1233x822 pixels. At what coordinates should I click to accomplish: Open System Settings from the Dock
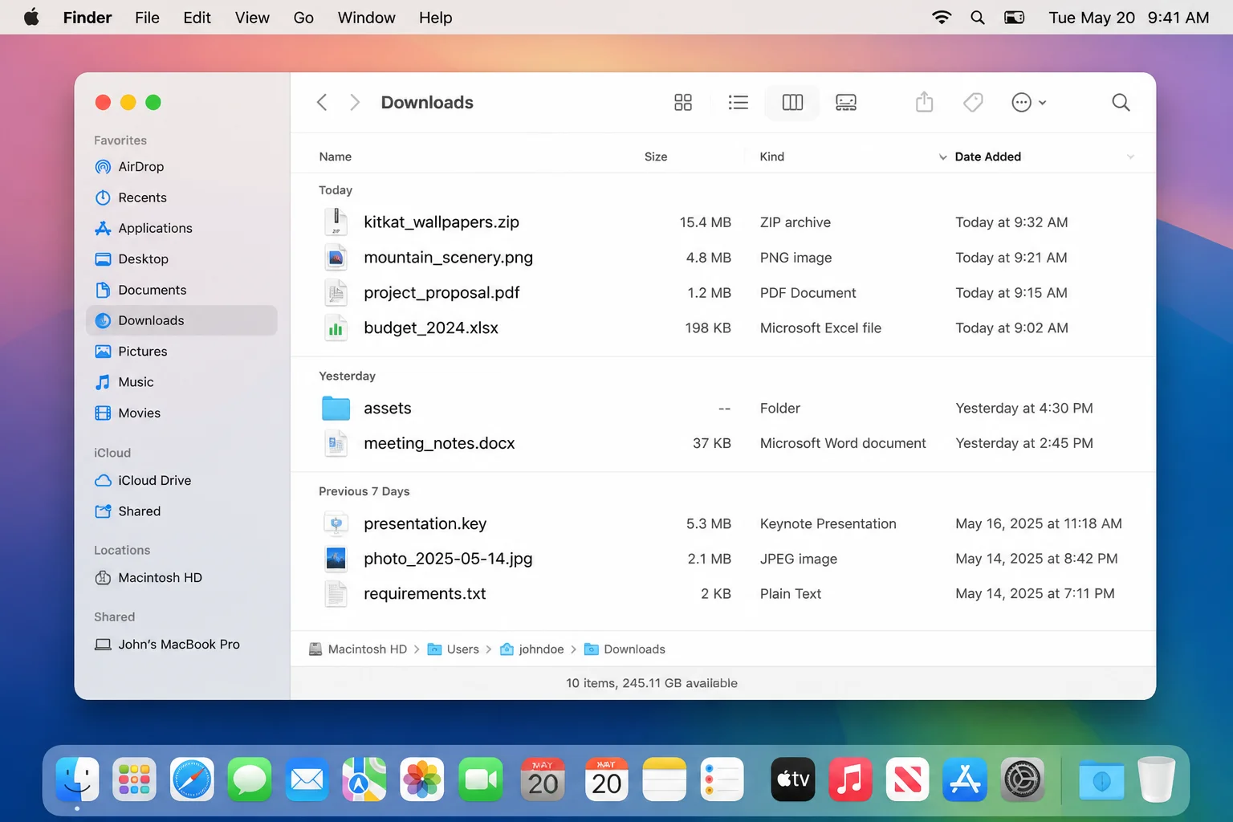[x=1023, y=779]
